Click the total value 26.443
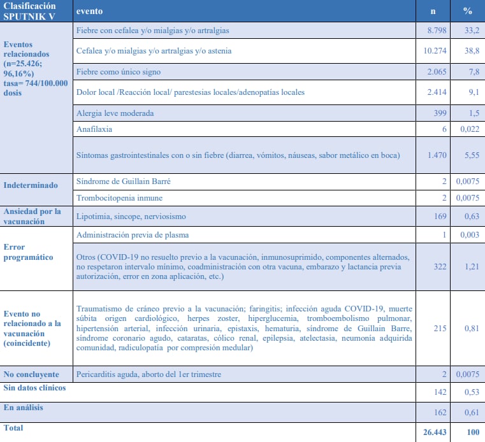This screenshot has height=442, width=485. pos(436,432)
